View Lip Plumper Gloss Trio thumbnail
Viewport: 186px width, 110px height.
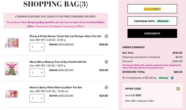tap(11, 42)
